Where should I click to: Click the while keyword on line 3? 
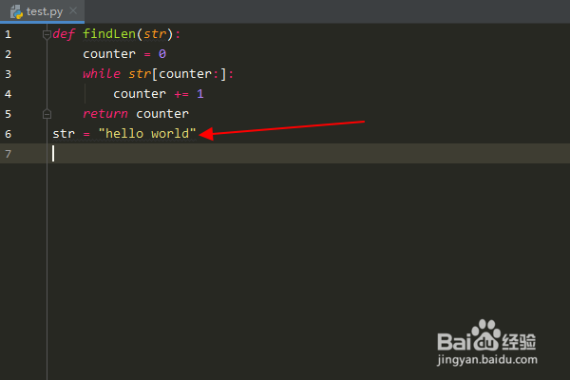(102, 74)
